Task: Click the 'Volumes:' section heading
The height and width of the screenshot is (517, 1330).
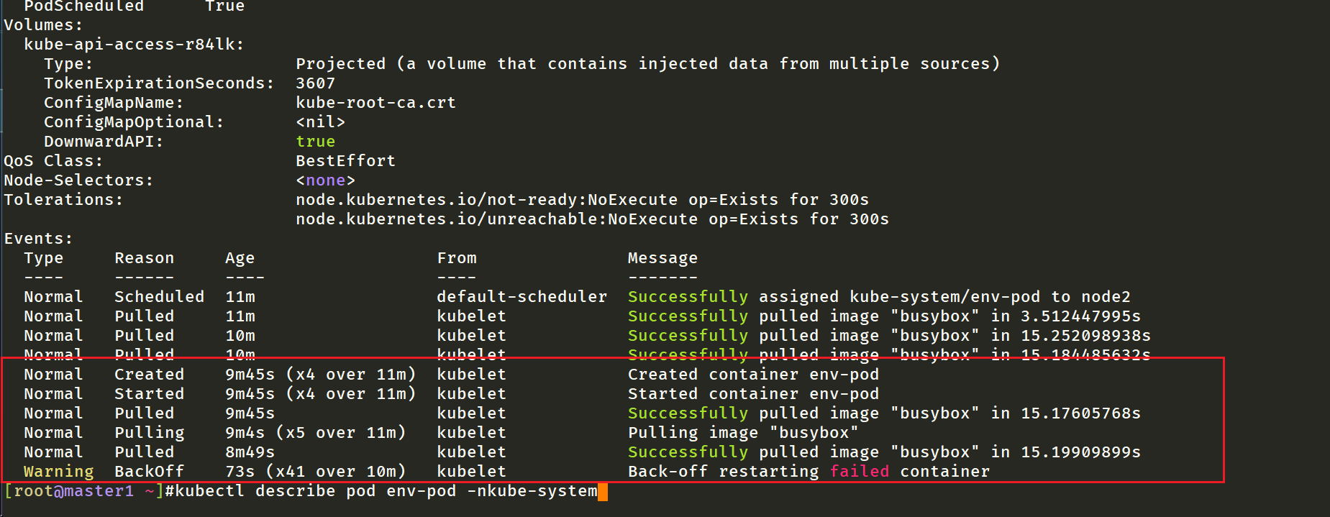Action: coord(44,25)
